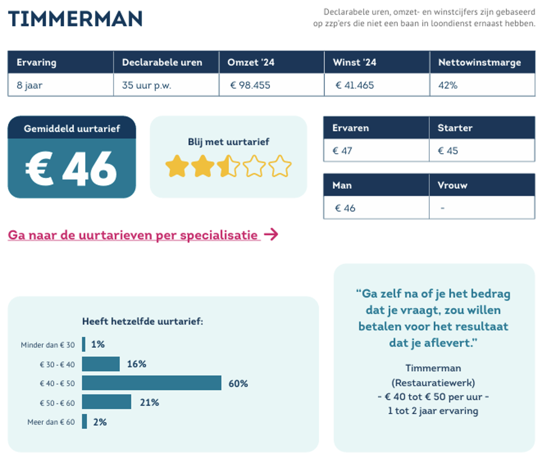Screen dimensions: 549x464
Task: Click the second filled star
Action: [203, 166]
